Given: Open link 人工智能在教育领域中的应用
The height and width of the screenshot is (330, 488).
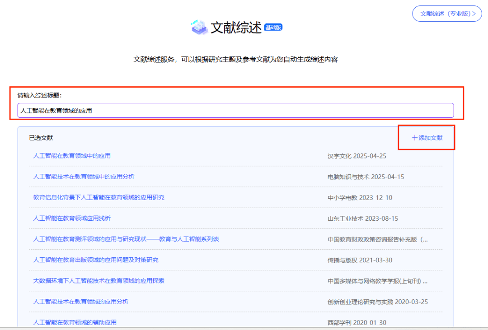Looking at the screenshot, I should 72,156.
